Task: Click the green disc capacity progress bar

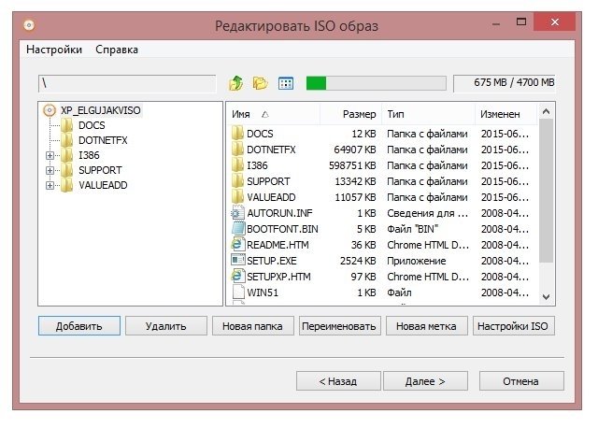Action: click(x=376, y=83)
